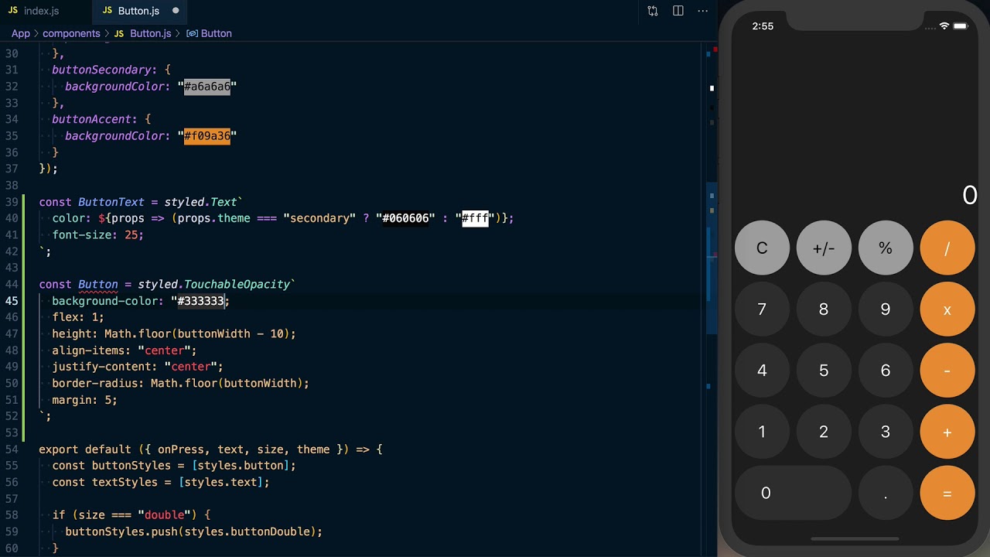The width and height of the screenshot is (990, 557).
Task: Tap the 1 key
Action: 762,432
